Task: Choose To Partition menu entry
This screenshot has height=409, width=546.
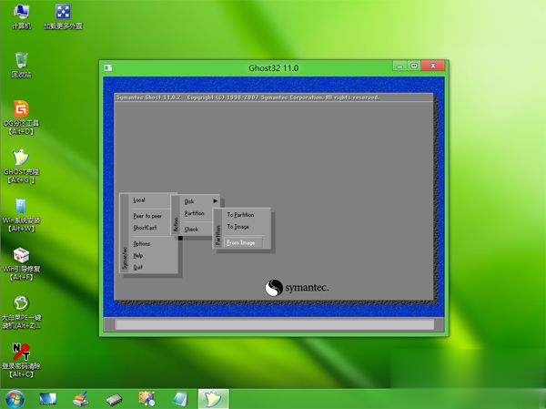Action: [241, 214]
